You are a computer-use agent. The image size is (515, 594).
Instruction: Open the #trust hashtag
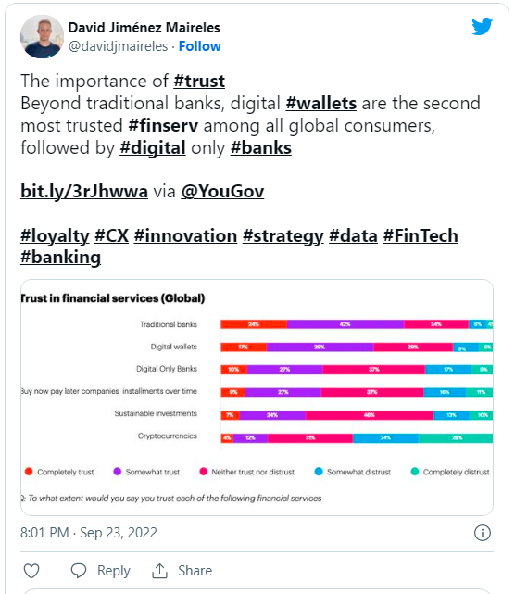(199, 81)
